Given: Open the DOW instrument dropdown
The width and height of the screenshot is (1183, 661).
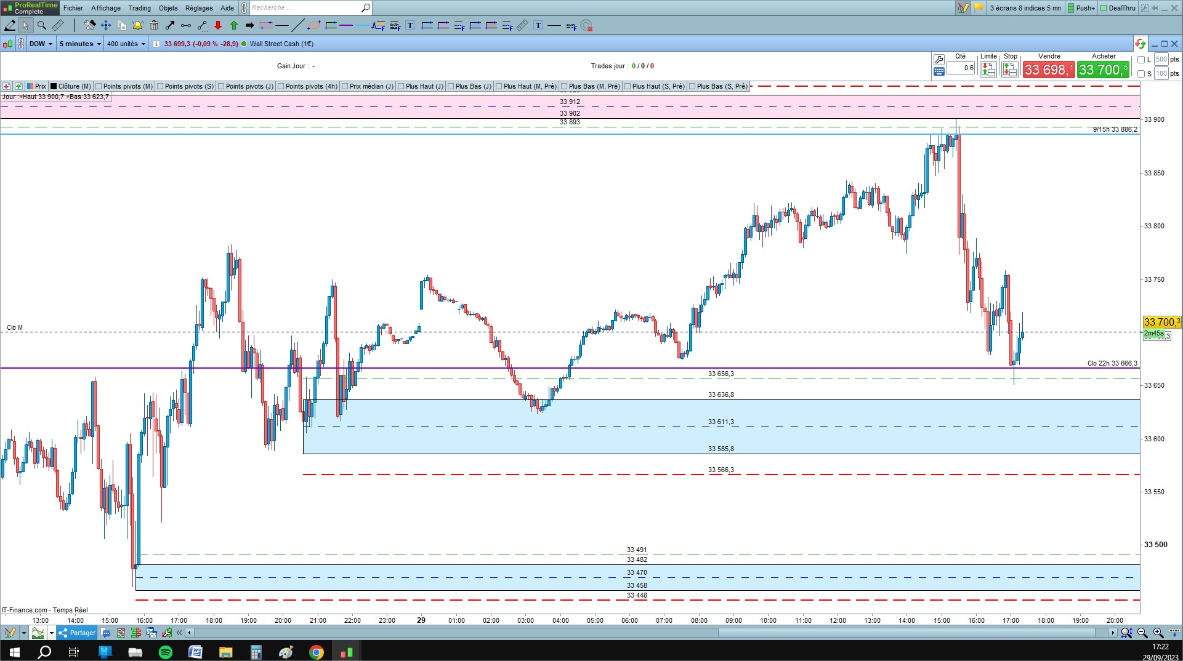Looking at the screenshot, I should click(x=41, y=44).
